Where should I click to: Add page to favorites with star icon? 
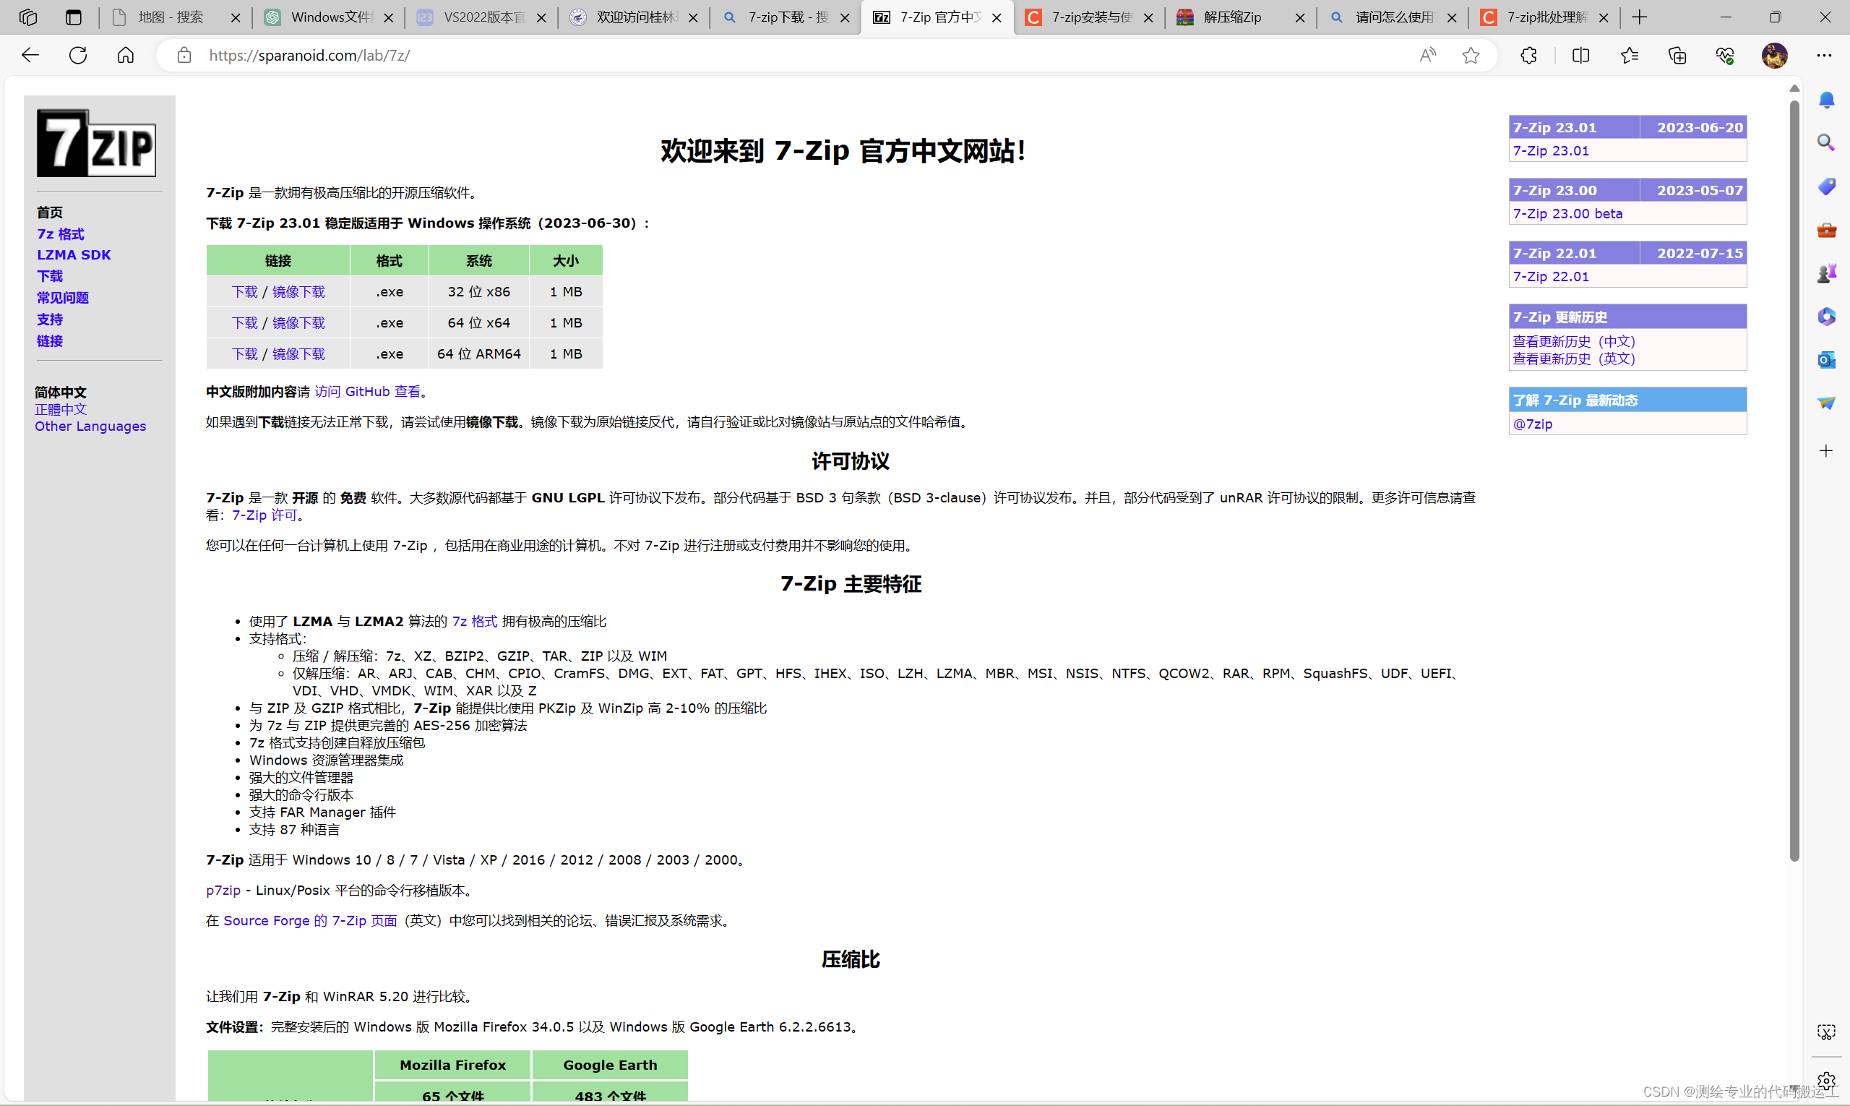(1470, 55)
